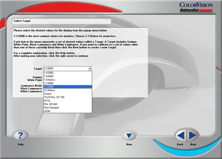Click the ColorVision datacolor logo
The height and width of the screenshot is (159, 222).
tap(196, 7)
